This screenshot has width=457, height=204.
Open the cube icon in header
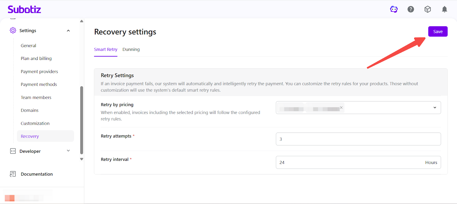(x=428, y=9)
